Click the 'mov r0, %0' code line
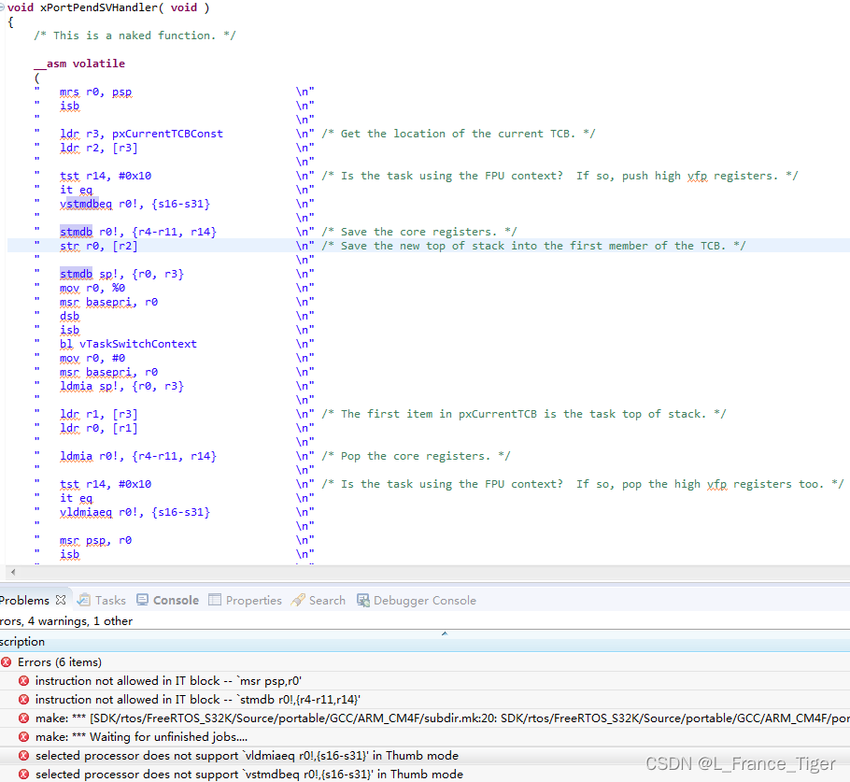 pyautogui.click(x=92, y=288)
